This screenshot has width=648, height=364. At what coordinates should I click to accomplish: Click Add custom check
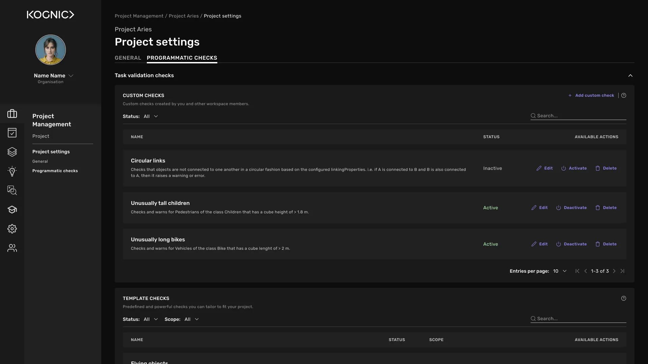(x=591, y=95)
